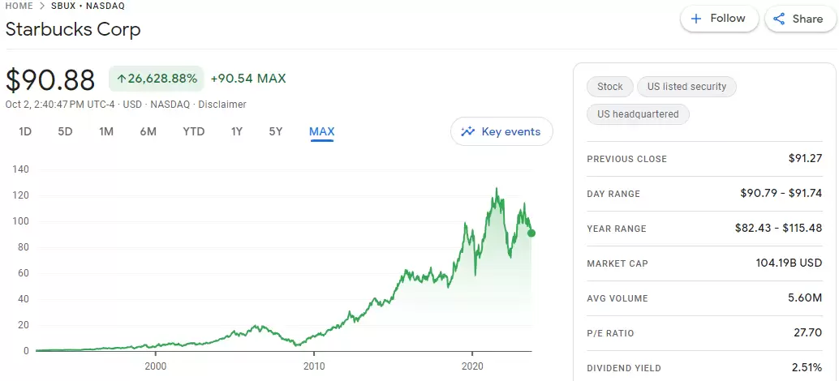Click the breadcrumb chevron after HOME
This screenshot has width=839, height=381.
pos(42,6)
